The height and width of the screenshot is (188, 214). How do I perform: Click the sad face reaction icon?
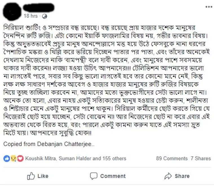pyautogui.click(x=13, y=159)
